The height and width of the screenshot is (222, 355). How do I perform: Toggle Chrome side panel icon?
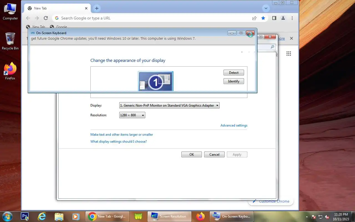tap(274, 18)
